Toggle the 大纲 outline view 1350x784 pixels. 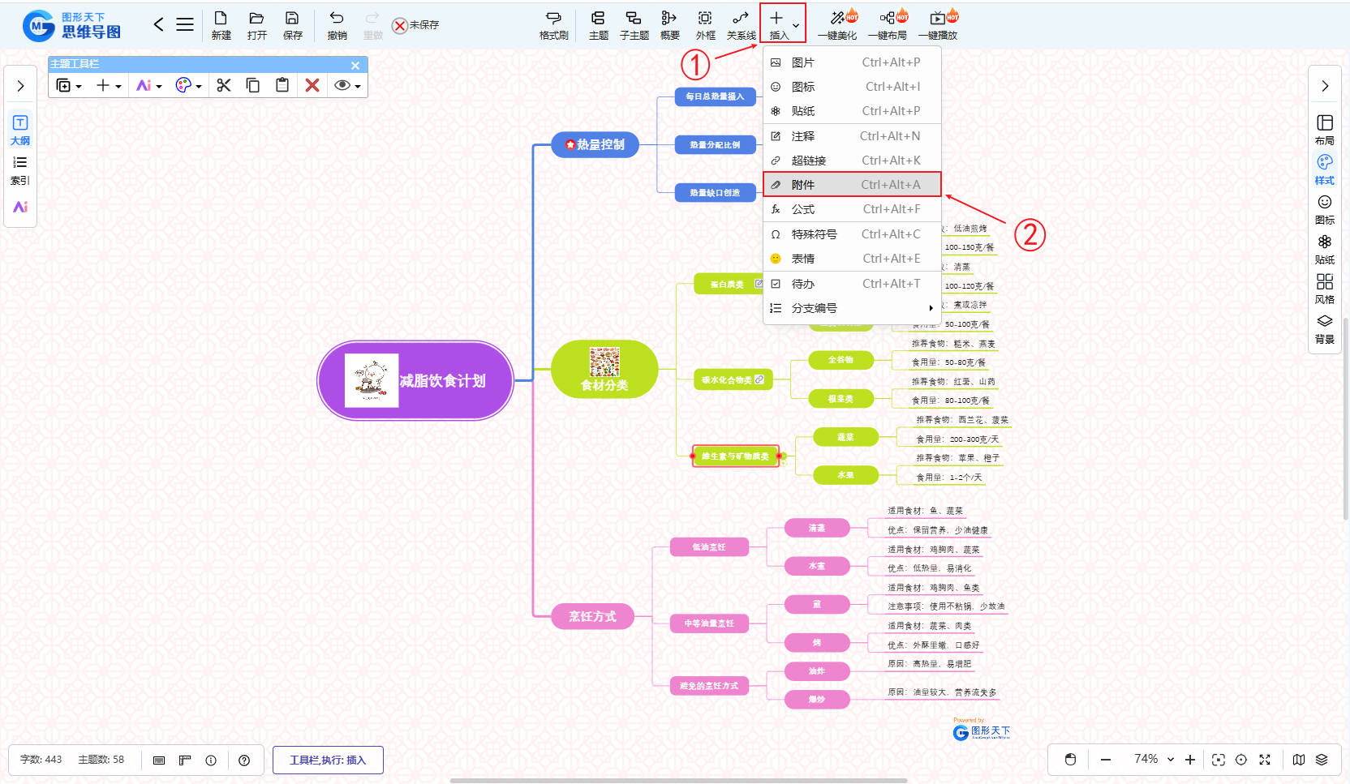pyautogui.click(x=20, y=130)
